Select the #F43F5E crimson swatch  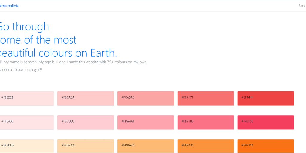[x=266, y=123]
